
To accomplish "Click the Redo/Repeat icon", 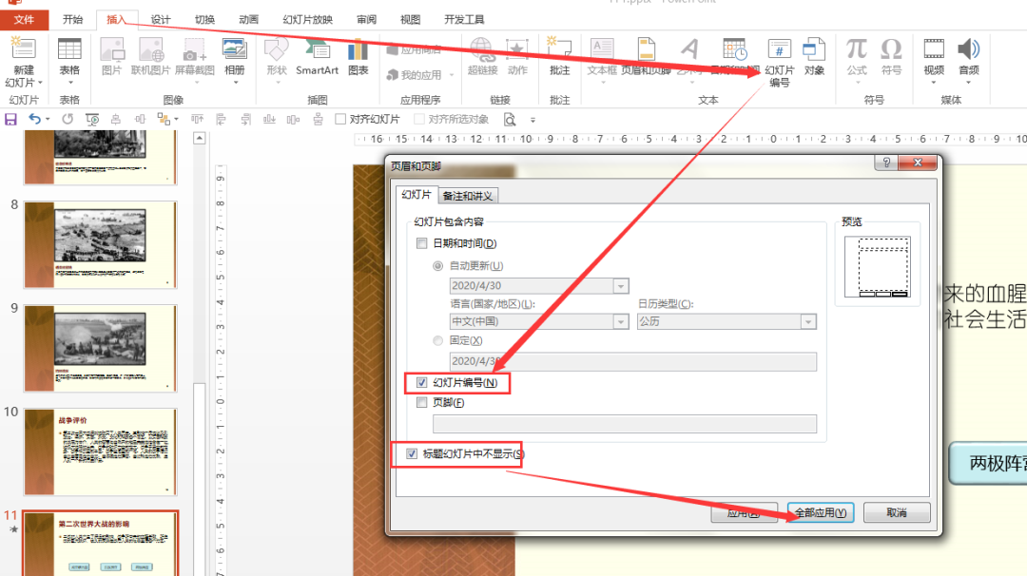I will point(68,119).
